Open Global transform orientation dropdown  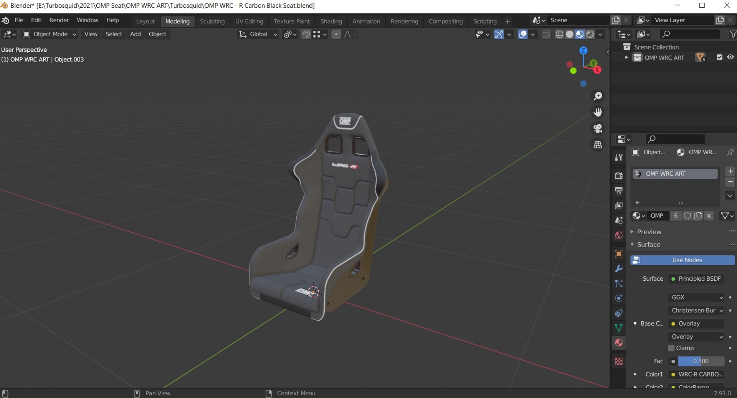click(258, 34)
